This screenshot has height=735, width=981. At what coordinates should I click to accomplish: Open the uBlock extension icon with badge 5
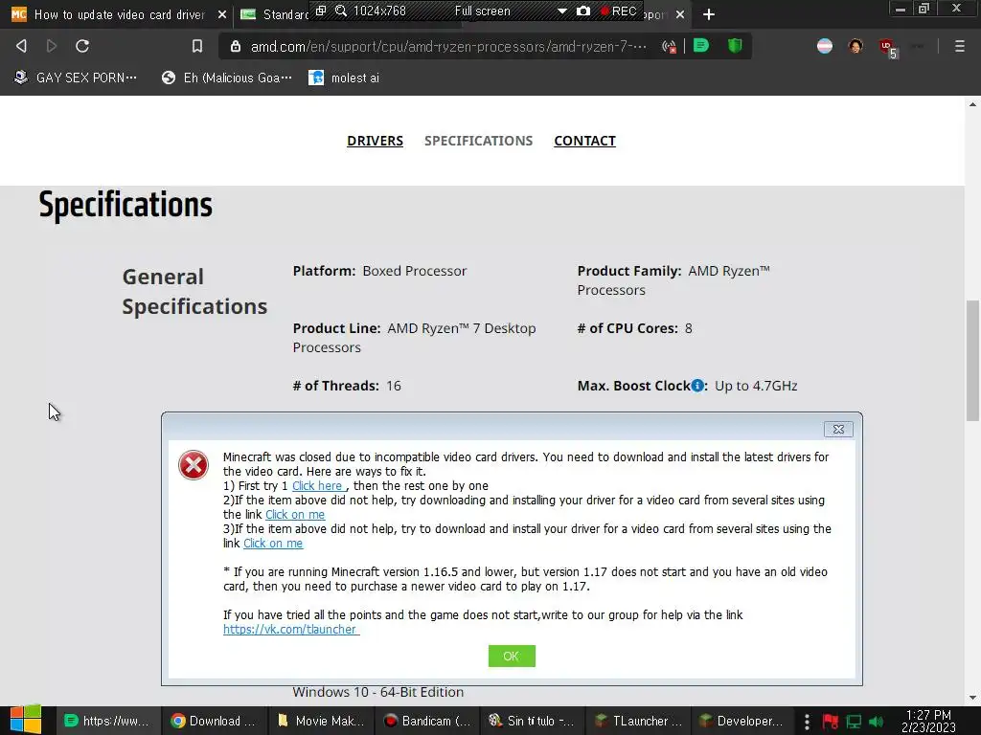pyautogui.click(x=887, y=47)
